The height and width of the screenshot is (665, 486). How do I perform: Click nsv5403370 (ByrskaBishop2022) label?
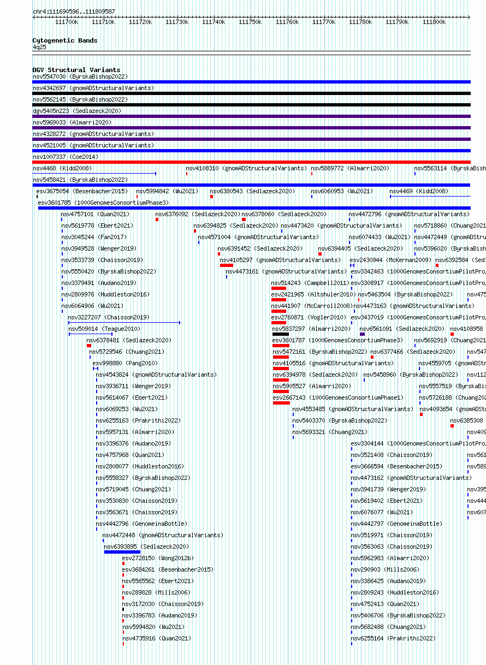point(340,420)
